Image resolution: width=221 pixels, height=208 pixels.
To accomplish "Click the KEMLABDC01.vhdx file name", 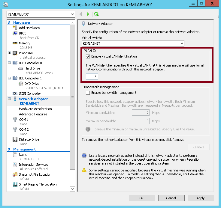I will coord(39,73).
